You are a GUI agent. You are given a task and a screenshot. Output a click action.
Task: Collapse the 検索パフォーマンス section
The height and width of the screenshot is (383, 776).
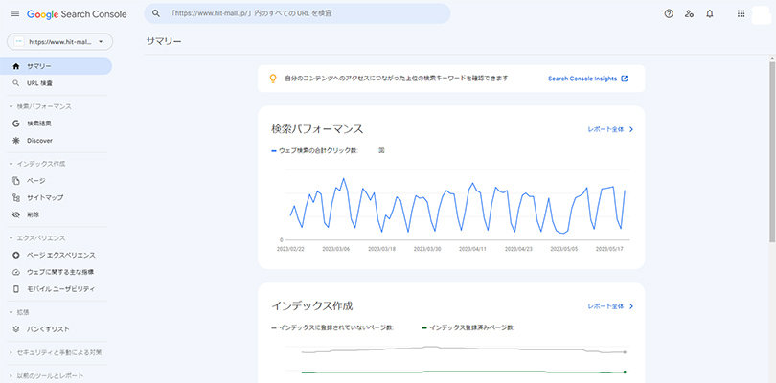[x=10, y=106]
